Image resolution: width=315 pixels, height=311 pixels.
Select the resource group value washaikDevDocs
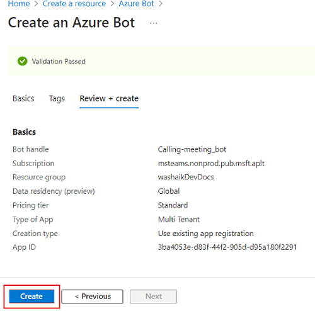[186, 177]
